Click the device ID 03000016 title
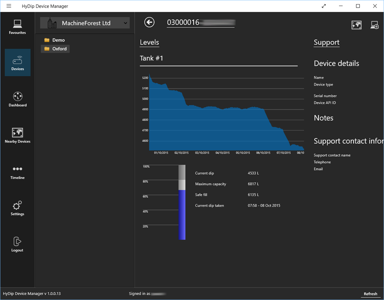384x300 pixels. point(200,22)
